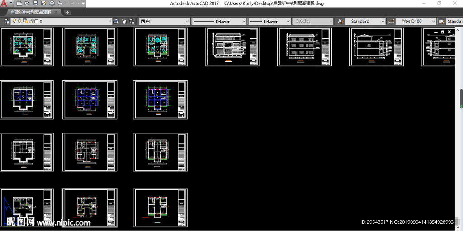Viewport: 463px width, 231px height.
Task: Click the Open file folder icon
Action: pyautogui.click(x=27, y=4)
